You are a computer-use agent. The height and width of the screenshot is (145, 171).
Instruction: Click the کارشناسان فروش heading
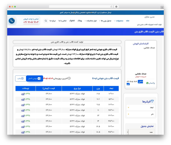141,44
